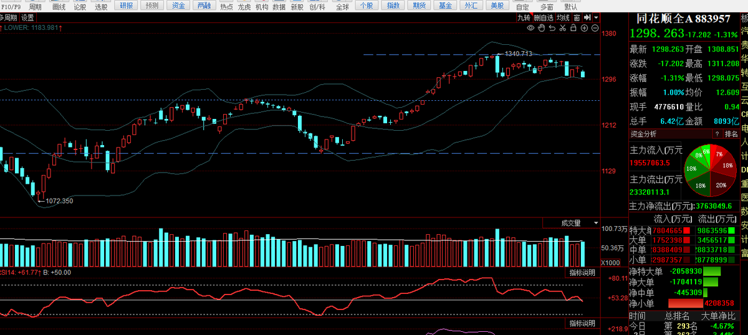Screen dimensions: 748x335
Task: Open the 多窗 multi-window item
Action: click(547, 7)
